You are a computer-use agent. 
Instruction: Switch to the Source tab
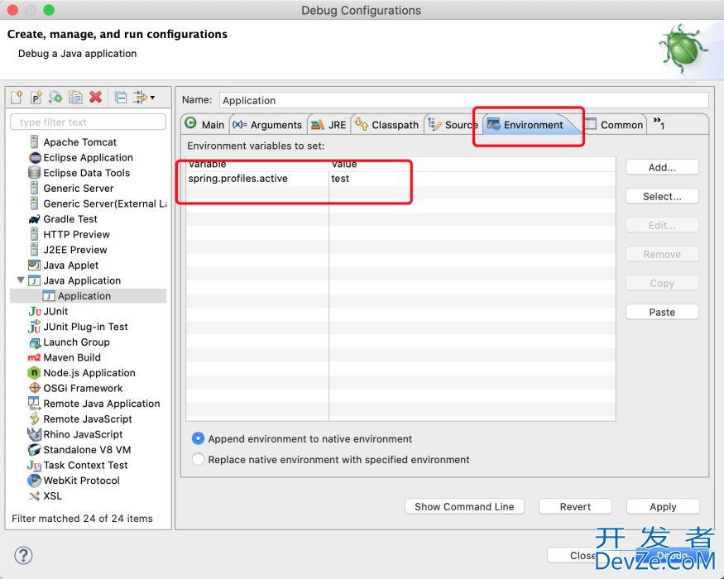coord(453,125)
